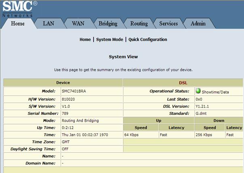This screenshot has width=244, height=173.
Task: Select DSL version value Y1.21.1
Action: 202,106
